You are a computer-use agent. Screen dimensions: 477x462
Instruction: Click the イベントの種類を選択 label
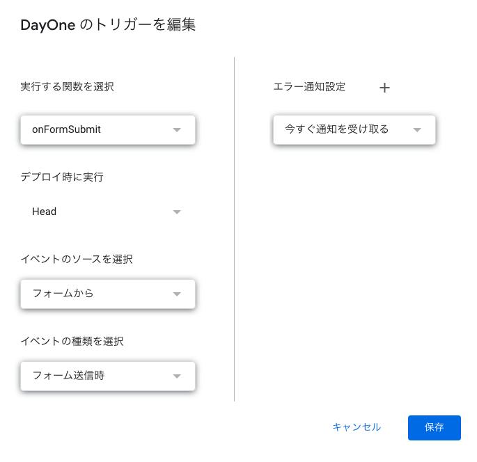pos(72,342)
